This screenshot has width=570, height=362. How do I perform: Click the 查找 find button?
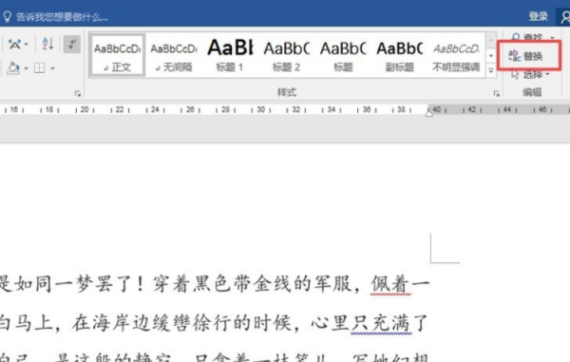coord(527,37)
